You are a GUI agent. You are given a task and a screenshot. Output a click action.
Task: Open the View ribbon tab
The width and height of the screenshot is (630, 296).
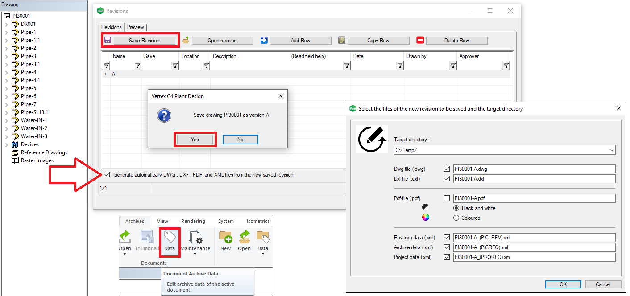point(163,221)
